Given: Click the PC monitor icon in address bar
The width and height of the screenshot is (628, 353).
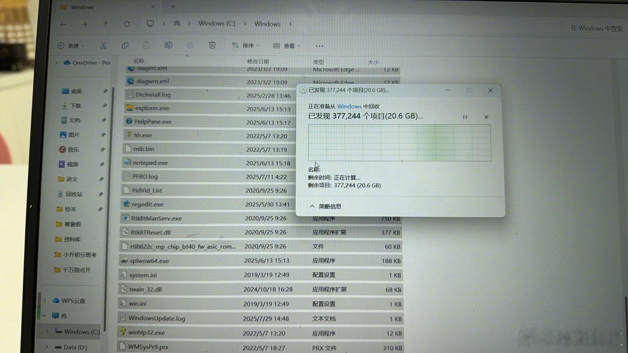Looking at the screenshot, I should (x=150, y=24).
